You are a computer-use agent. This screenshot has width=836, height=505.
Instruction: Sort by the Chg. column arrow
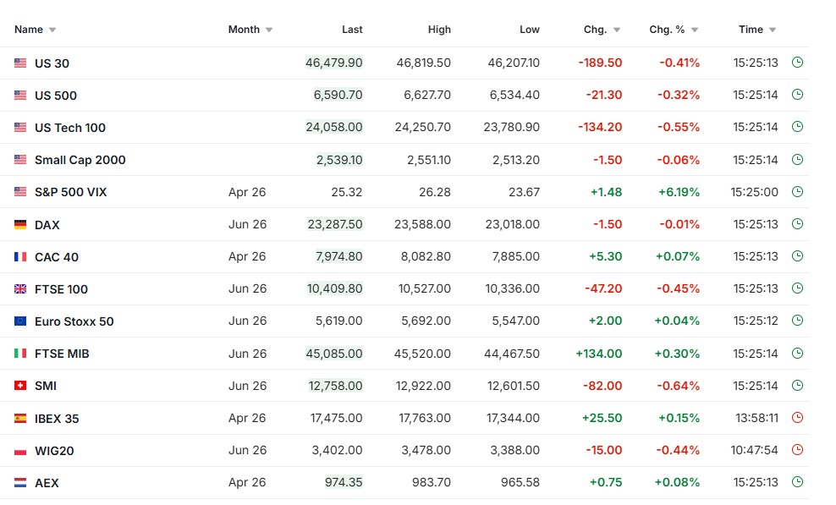point(617,30)
